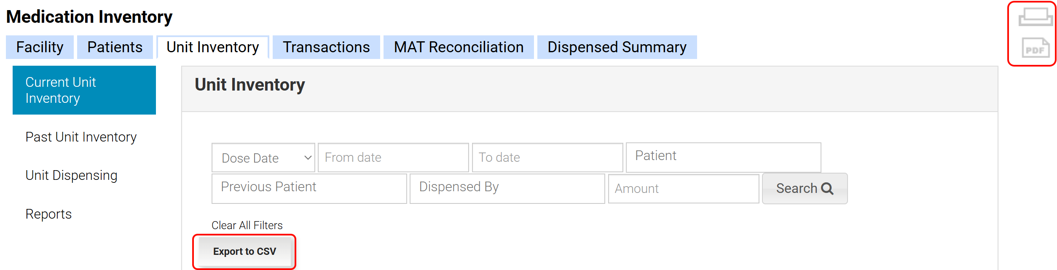1057x270 pixels.
Task: Switch to the Dispensed Summary tab
Action: pos(617,47)
